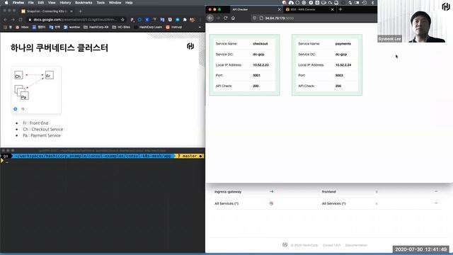The width and height of the screenshot is (453, 255).
Task: Click the deny icon for All Services row
Action: tap(271, 203)
